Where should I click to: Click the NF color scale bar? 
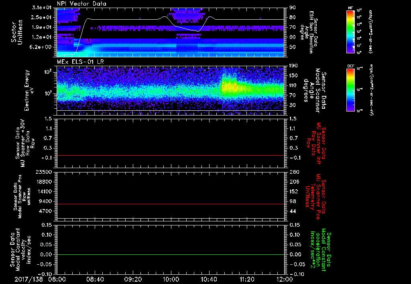point(350,31)
